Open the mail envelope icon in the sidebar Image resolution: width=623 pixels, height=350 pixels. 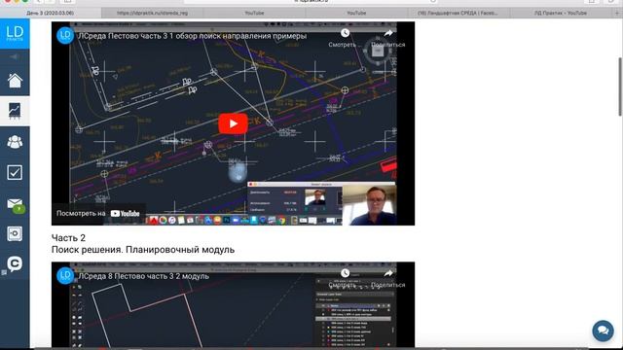pyautogui.click(x=16, y=204)
